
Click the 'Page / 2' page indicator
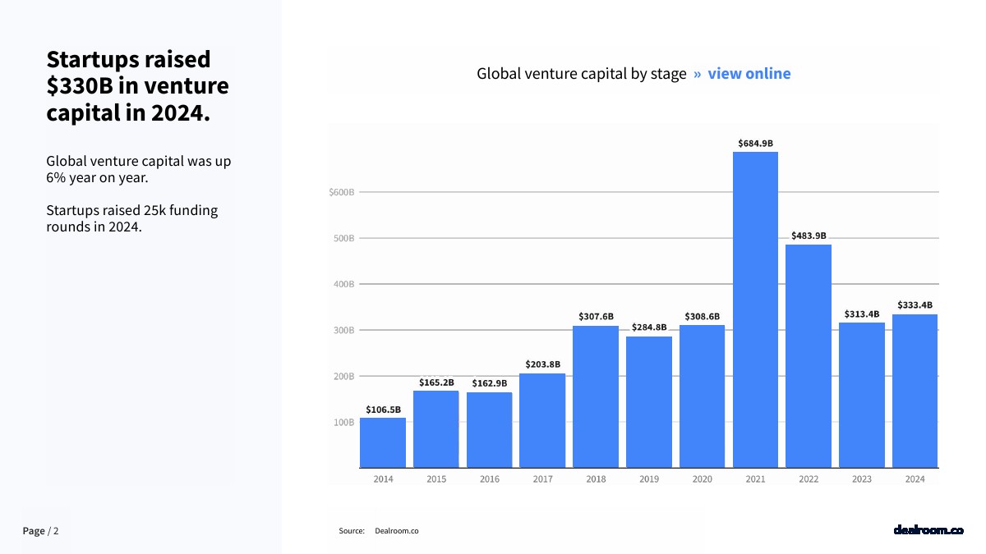click(40, 531)
